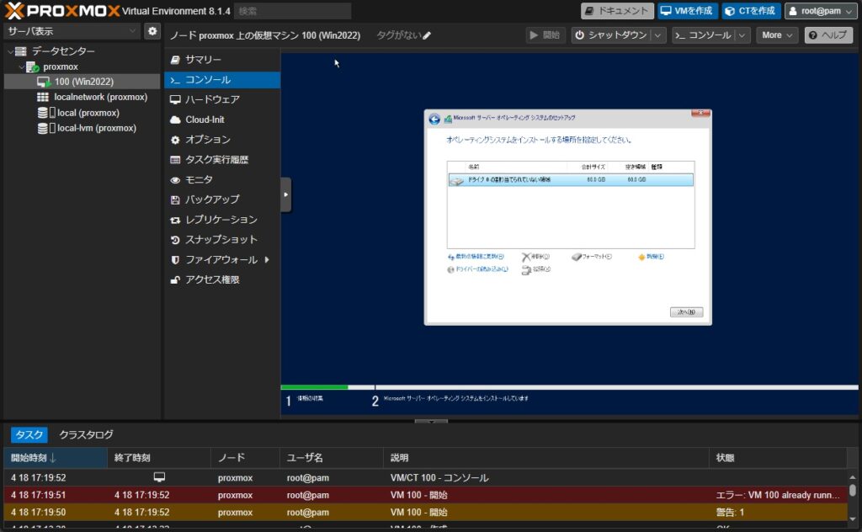This screenshot has width=862, height=532.
Task: Open local-lvm (proxmox) storage
Action: (96, 128)
